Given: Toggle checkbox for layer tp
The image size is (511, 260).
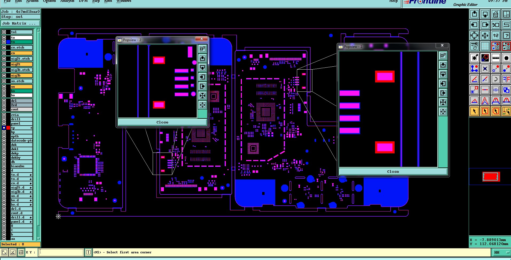Looking at the screenshot, I should [4, 128].
